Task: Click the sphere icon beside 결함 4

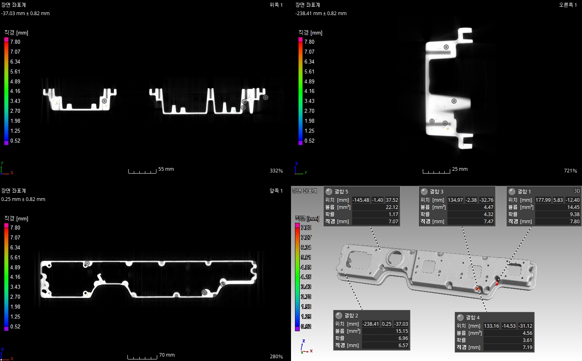Action: [x=460, y=317]
